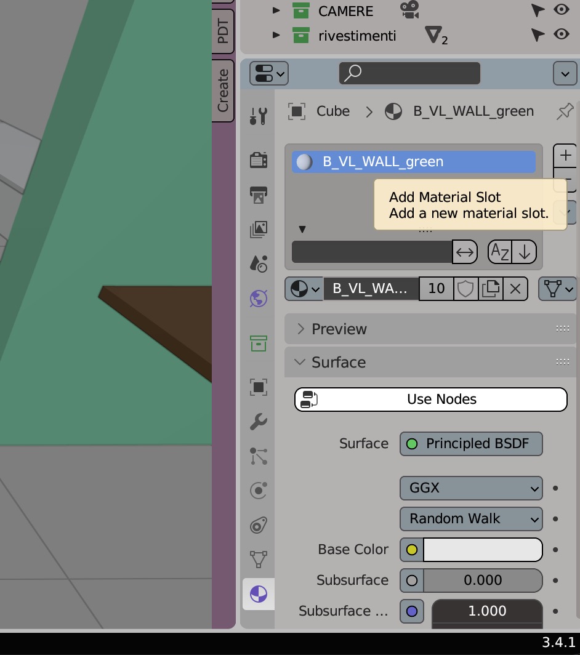
Task: Hide the rivestimenti collection in viewport
Action: pos(561,34)
